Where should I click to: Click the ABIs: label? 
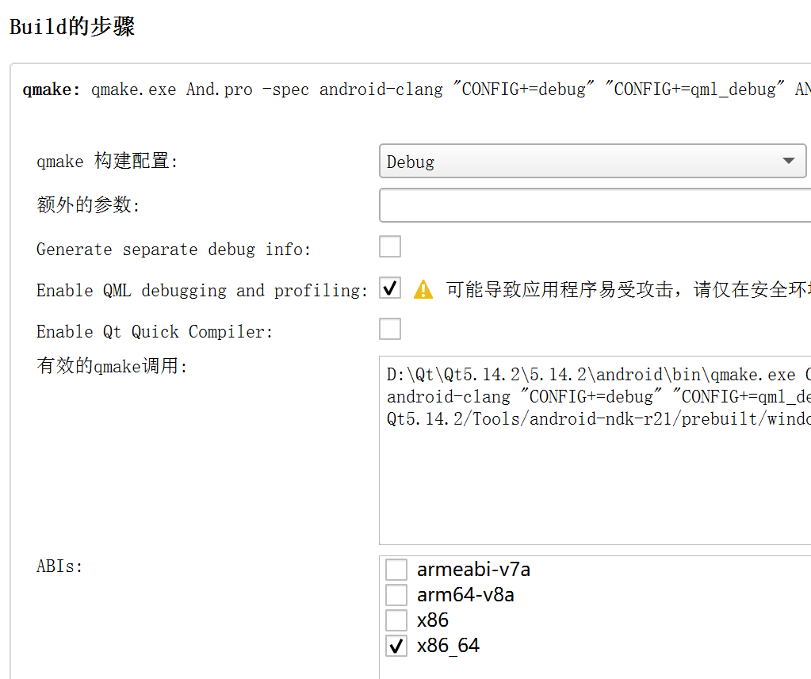click(x=59, y=567)
